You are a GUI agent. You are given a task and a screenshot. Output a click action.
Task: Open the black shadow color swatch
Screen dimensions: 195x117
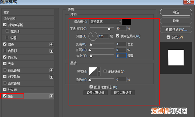pos(127,22)
